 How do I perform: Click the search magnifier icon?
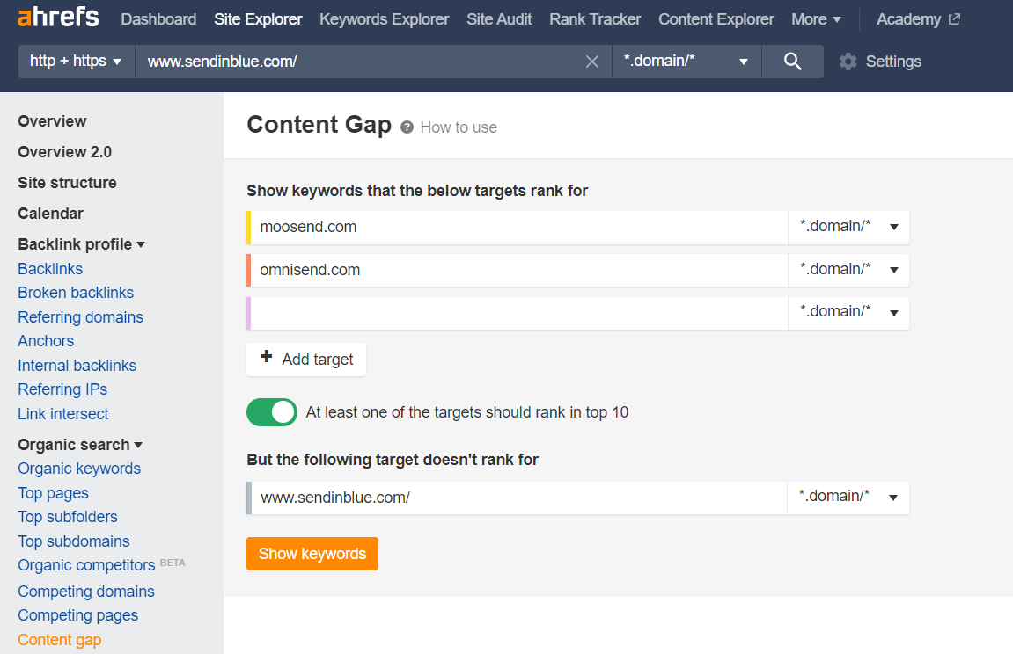pos(793,62)
